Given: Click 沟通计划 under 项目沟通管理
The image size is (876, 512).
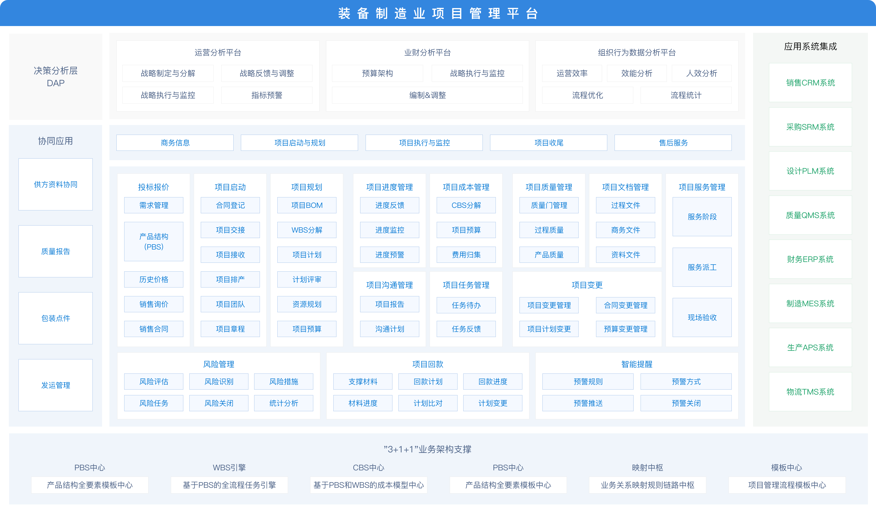Looking at the screenshot, I should (390, 329).
